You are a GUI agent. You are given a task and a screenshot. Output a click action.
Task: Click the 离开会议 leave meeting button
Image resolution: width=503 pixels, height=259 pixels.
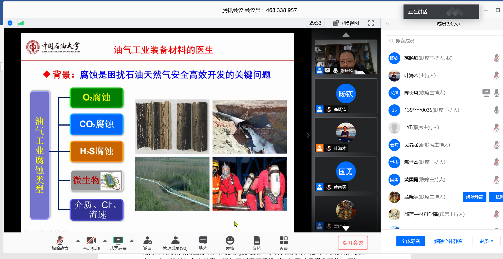(x=353, y=243)
